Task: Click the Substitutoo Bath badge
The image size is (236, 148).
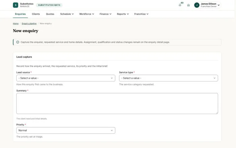Action: 49,5
